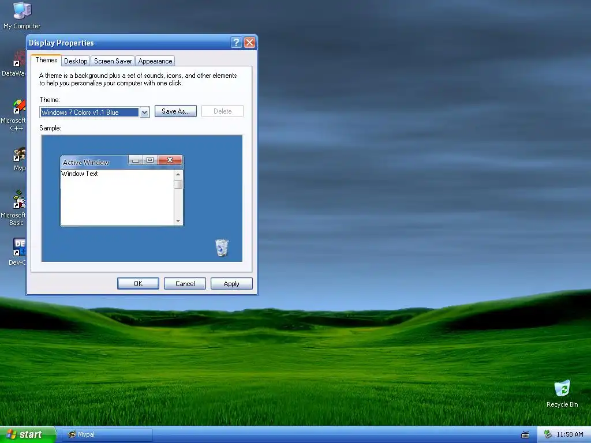Open the Screen Saver tab
Viewport: 591px width, 443px height.
click(113, 61)
